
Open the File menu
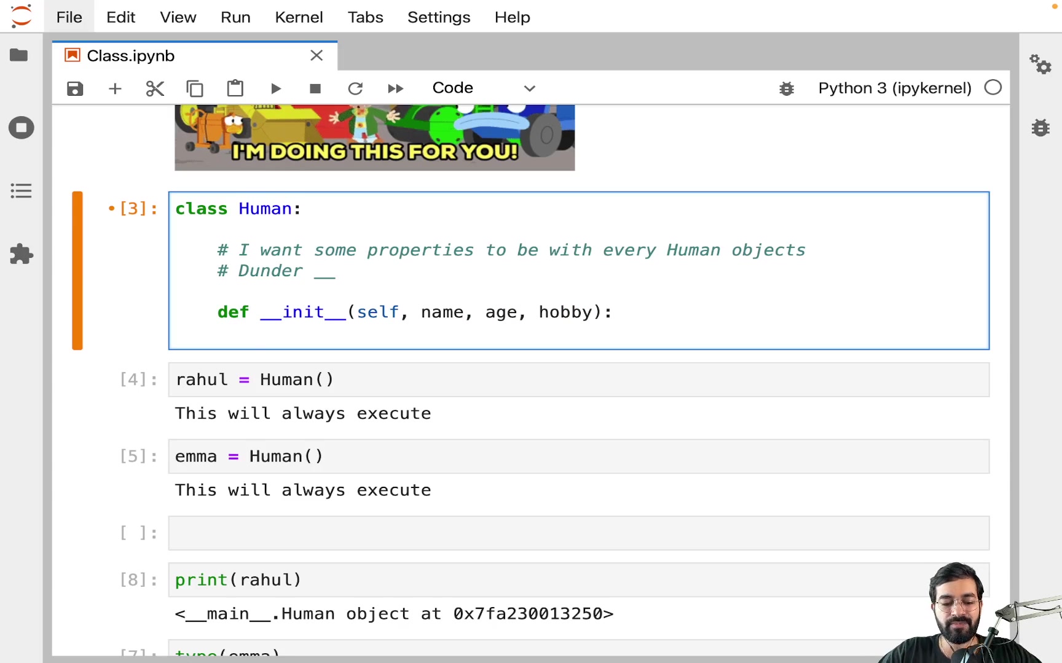click(x=69, y=17)
